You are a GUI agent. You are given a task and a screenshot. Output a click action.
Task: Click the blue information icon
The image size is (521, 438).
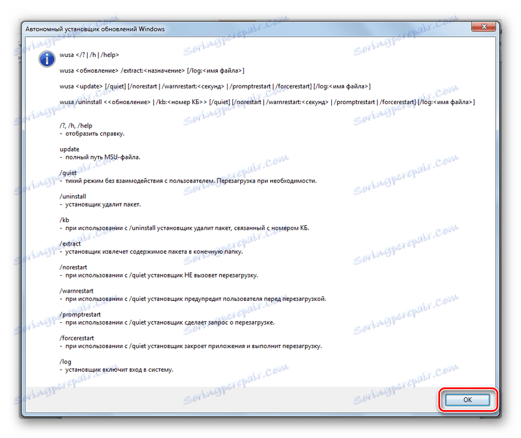tap(47, 59)
